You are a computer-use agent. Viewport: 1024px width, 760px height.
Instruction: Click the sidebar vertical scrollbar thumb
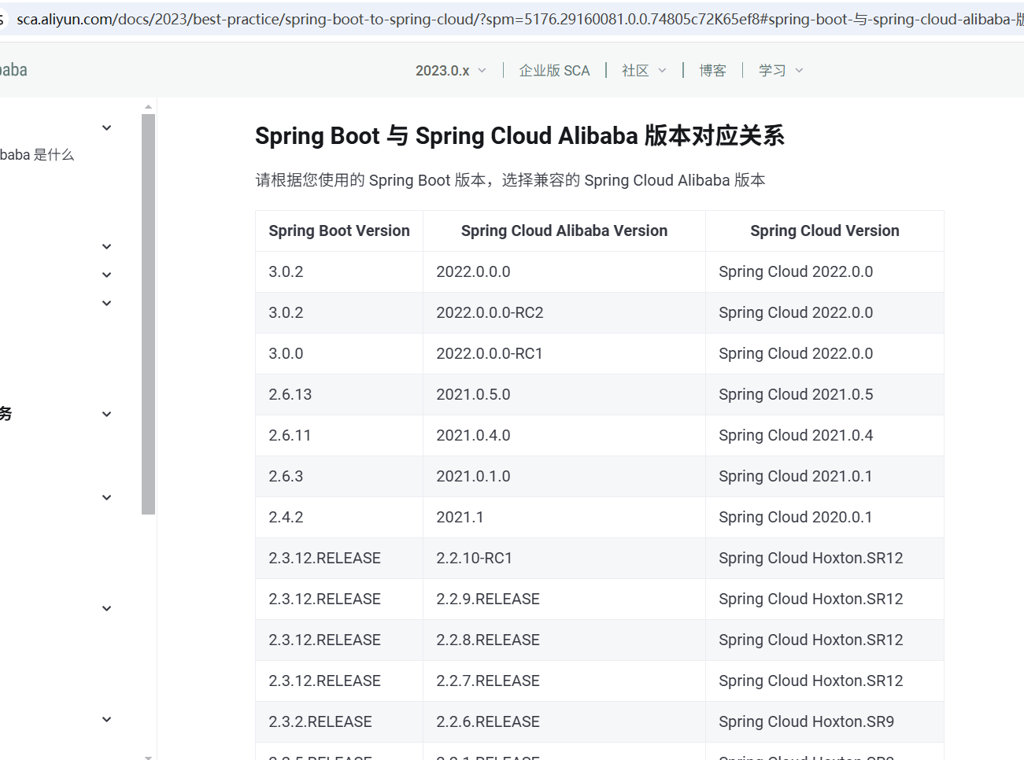click(x=148, y=315)
